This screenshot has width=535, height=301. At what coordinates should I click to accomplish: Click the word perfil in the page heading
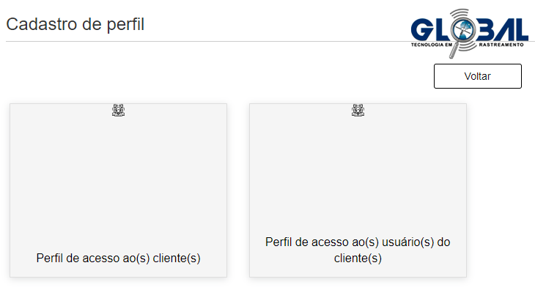point(125,24)
